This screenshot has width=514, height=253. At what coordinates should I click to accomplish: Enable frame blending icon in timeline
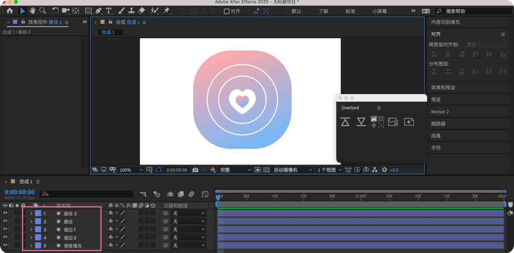click(x=181, y=194)
